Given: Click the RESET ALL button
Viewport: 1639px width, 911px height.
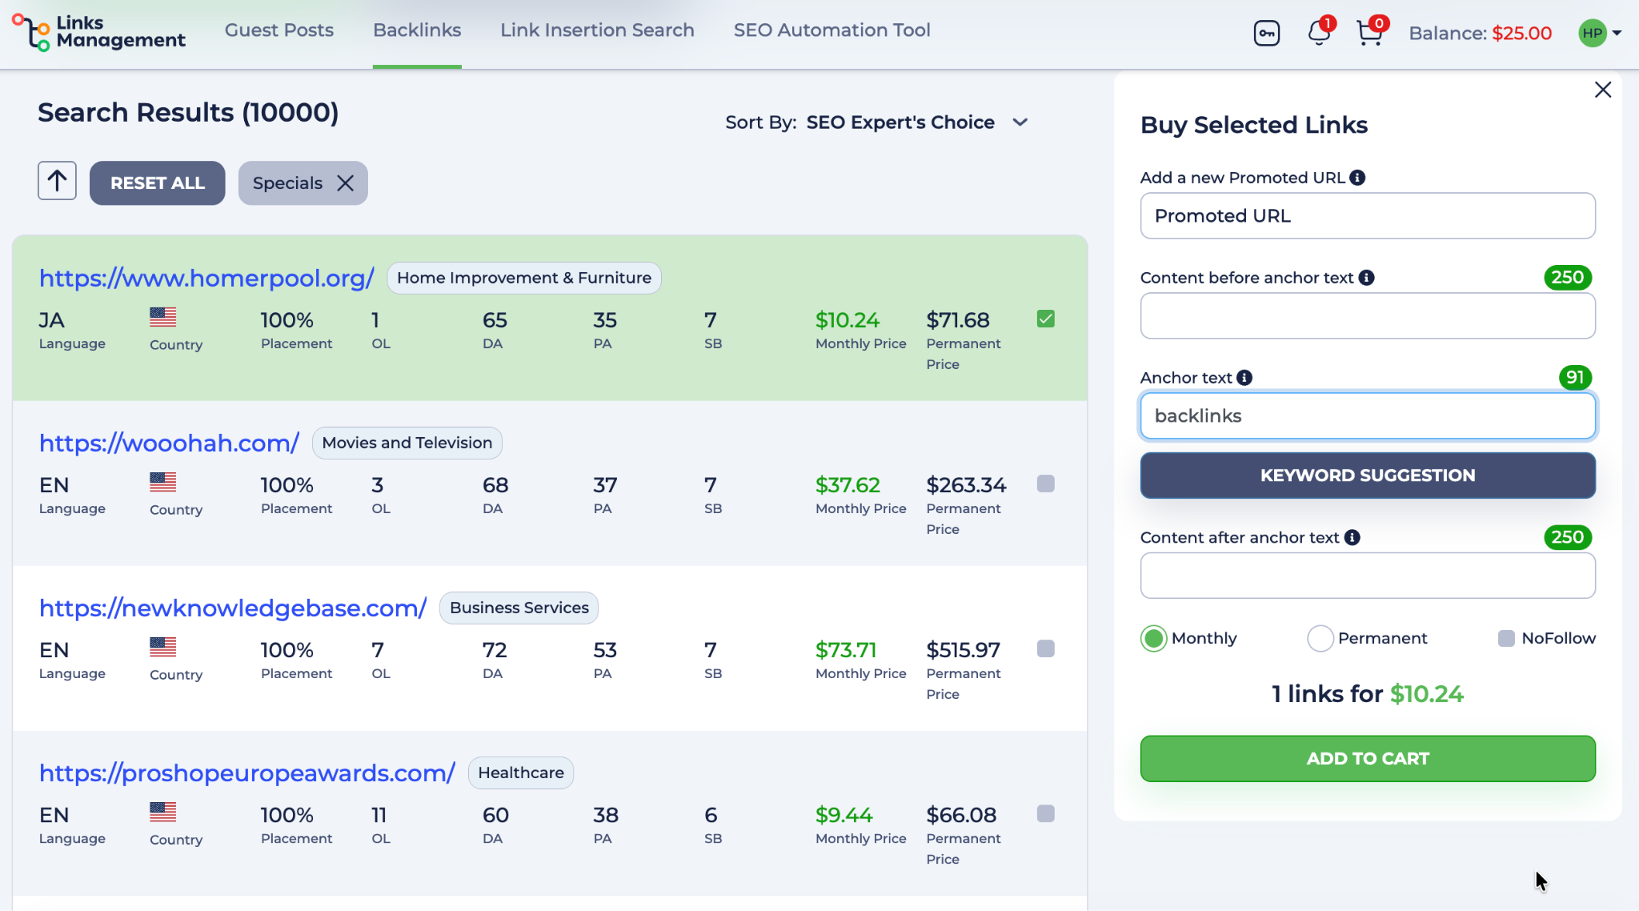Looking at the screenshot, I should (x=158, y=183).
